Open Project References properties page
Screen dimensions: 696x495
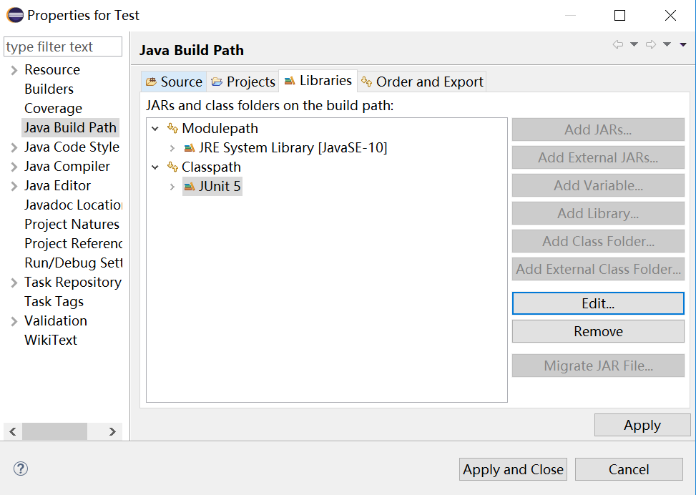(x=73, y=243)
